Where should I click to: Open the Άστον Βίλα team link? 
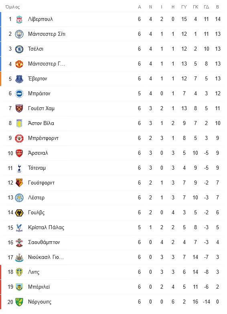[41, 123]
